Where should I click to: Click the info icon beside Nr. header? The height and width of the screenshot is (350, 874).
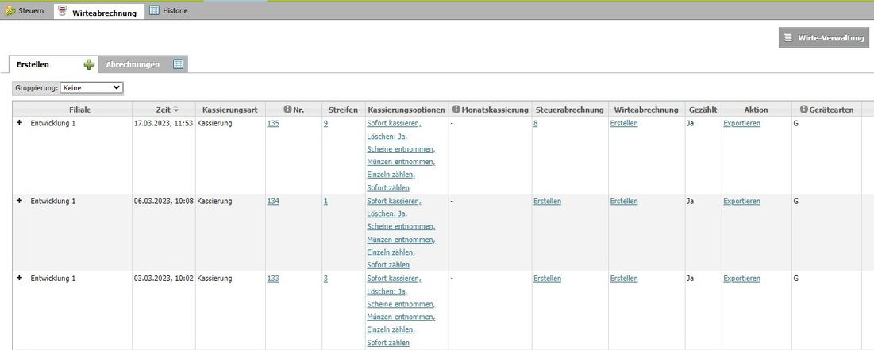click(287, 110)
